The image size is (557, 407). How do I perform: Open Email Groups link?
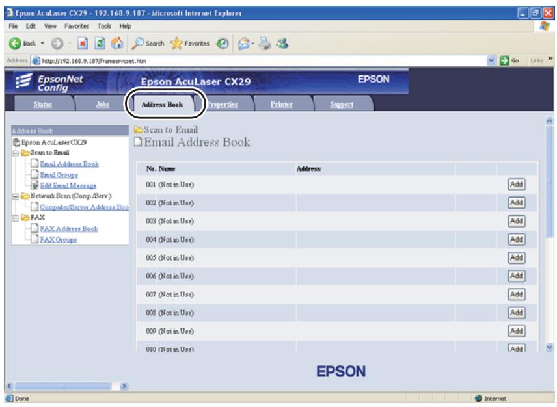tap(59, 175)
